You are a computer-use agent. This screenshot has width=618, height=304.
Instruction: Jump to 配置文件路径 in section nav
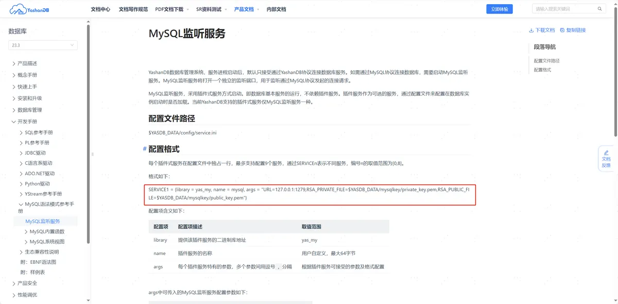(546, 61)
